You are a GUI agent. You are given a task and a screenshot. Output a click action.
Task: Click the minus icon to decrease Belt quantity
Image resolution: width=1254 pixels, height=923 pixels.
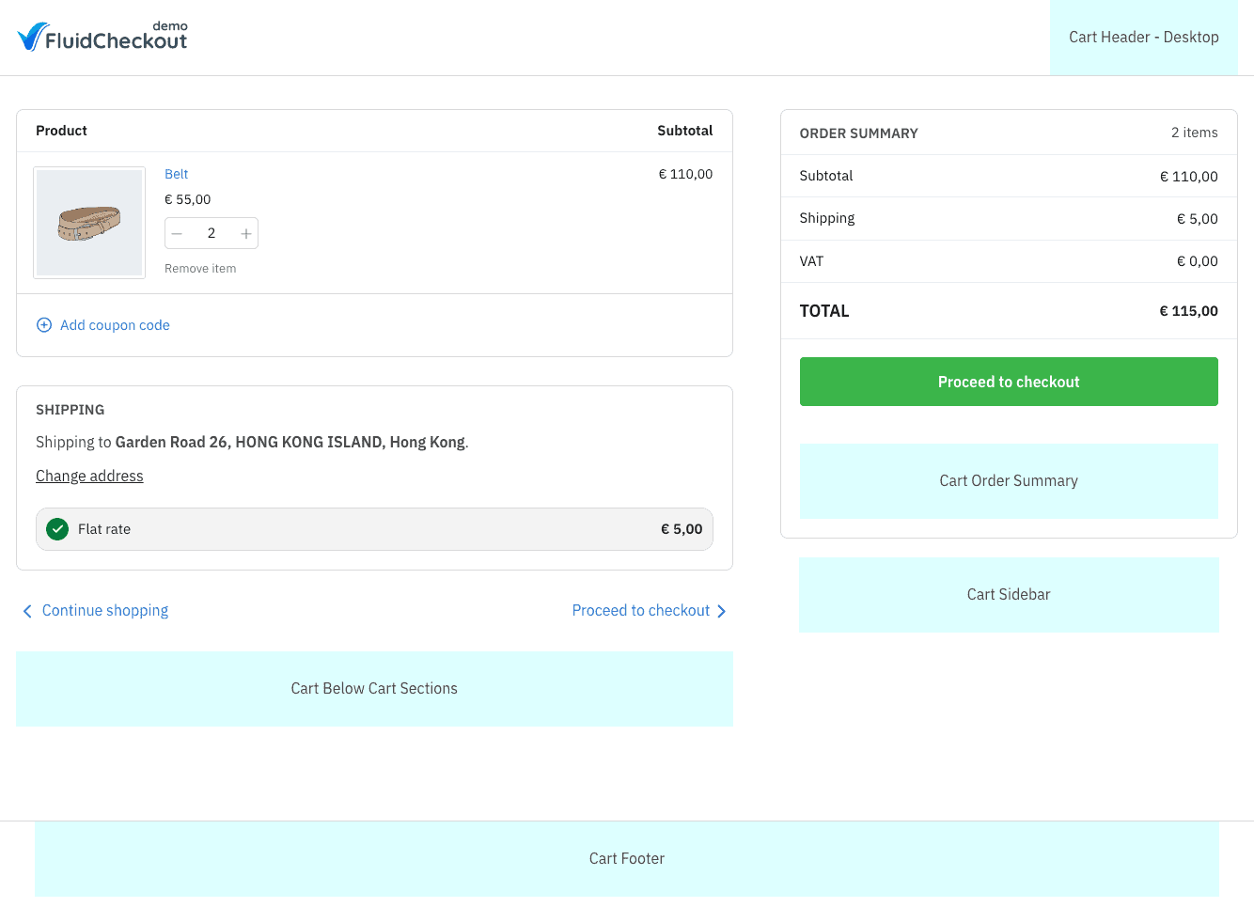click(177, 233)
